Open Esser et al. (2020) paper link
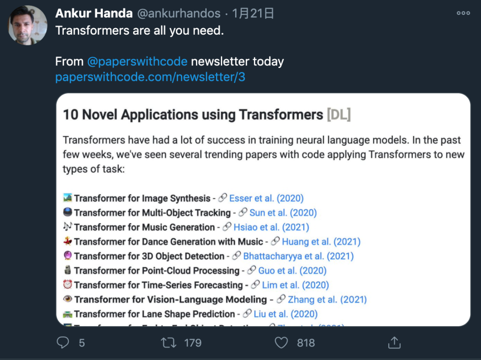The height and width of the screenshot is (360, 481). (266, 198)
